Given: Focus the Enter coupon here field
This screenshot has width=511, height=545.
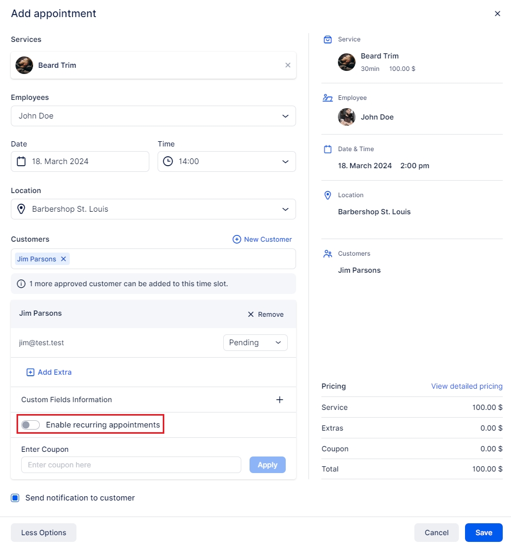Looking at the screenshot, I should pyautogui.click(x=131, y=465).
